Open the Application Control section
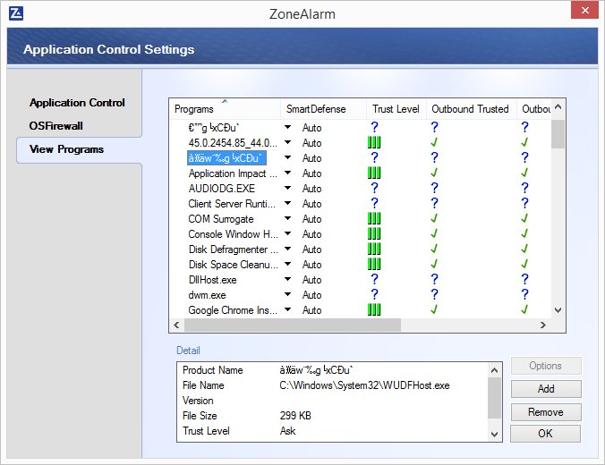Screen dimensions: 605x465 click(77, 103)
